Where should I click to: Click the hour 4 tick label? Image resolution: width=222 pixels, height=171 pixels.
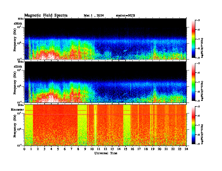pyautogui.click(x=51, y=149)
